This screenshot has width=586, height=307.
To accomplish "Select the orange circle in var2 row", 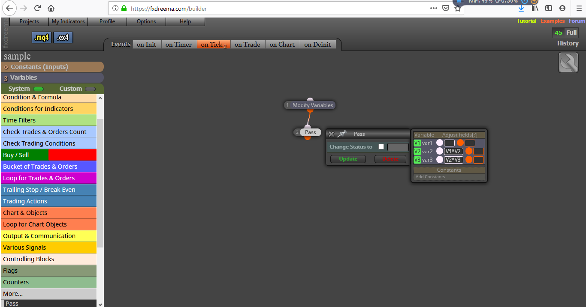I will 469,151.
